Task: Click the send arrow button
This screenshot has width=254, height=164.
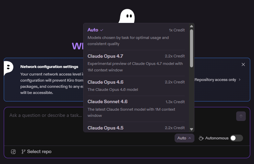Action: [x=241, y=116]
